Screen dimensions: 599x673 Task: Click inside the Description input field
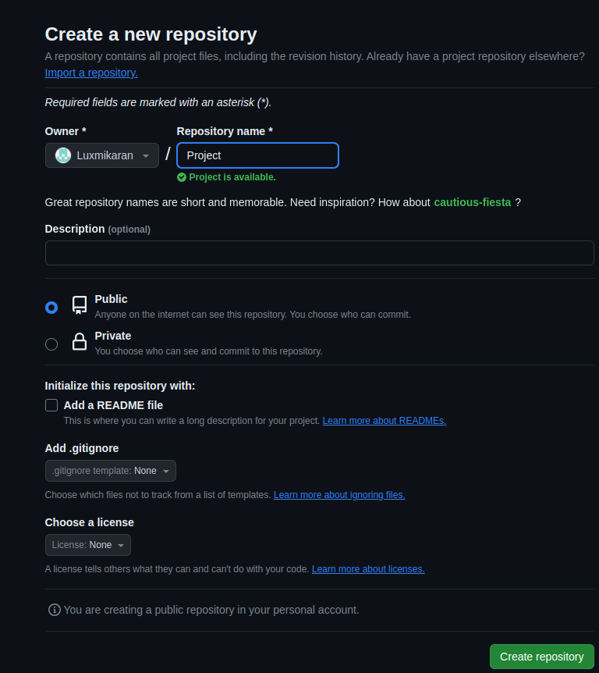(319, 252)
